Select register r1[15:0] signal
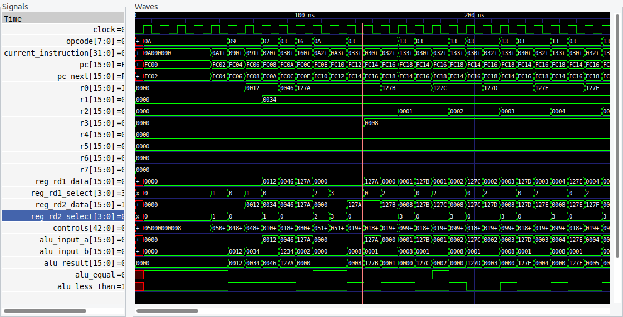 (63, 100)
